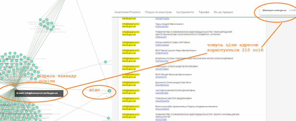Open the Інструменти menu
296x121 pixels.
pos(185,12)
